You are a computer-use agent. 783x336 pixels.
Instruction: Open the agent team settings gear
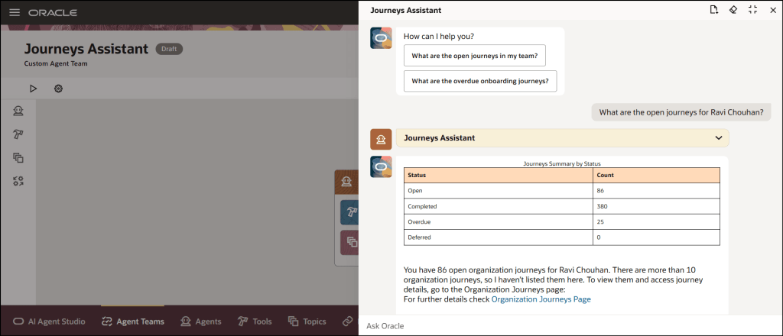click(x=58, y=89)
